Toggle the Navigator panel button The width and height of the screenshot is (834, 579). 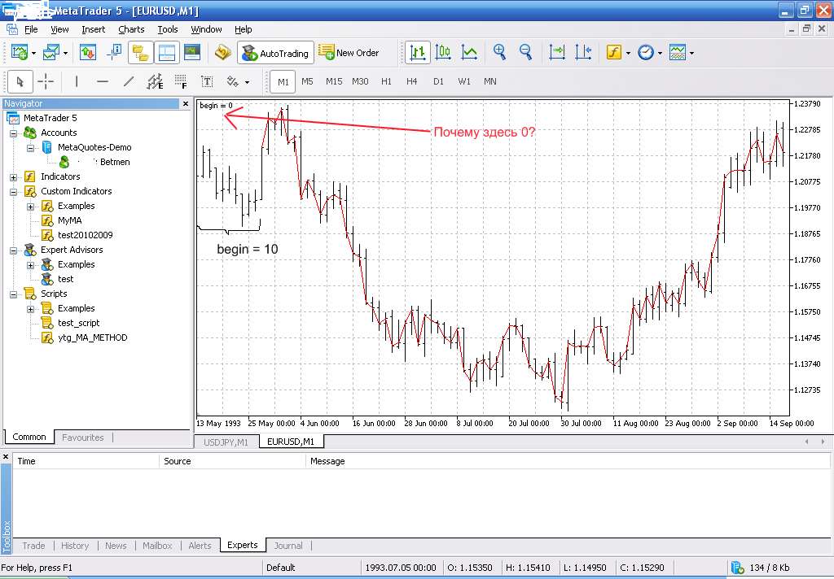click(140, 53)
